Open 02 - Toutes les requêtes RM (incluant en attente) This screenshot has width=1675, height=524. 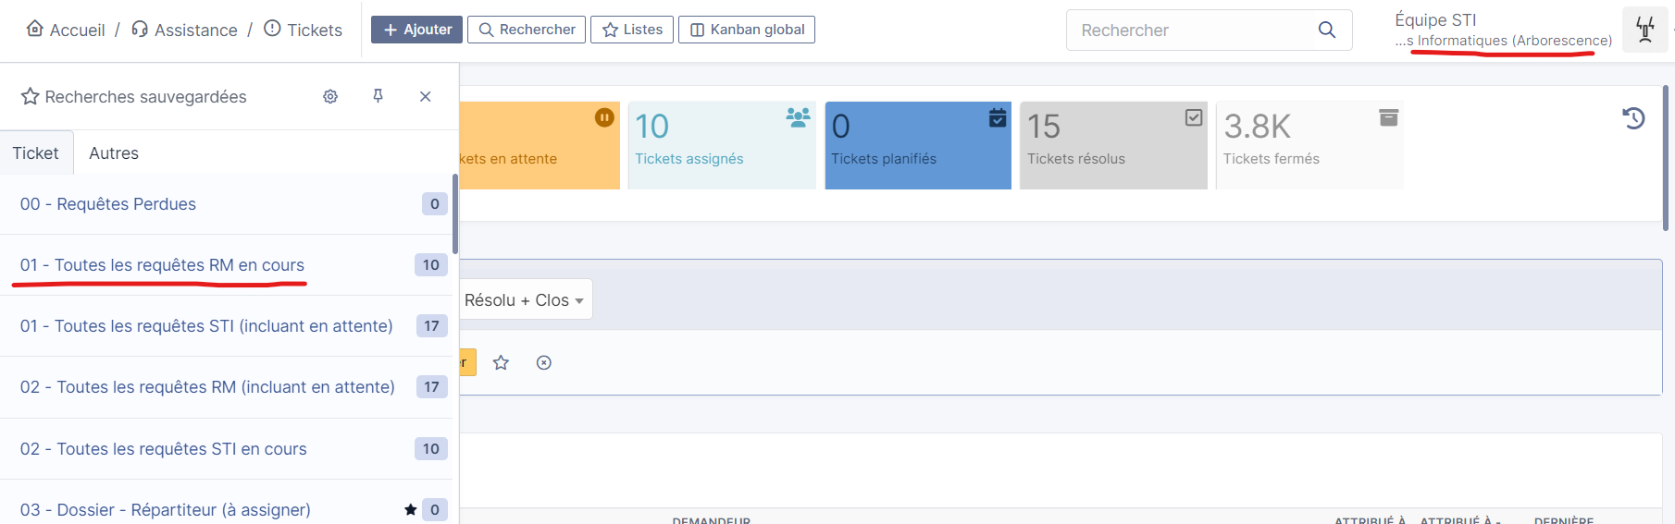point(207,387)
